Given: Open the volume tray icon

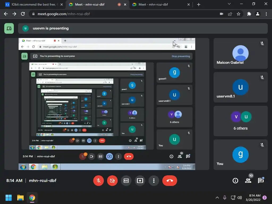Looking at the screenshot, I should (240, 198).
